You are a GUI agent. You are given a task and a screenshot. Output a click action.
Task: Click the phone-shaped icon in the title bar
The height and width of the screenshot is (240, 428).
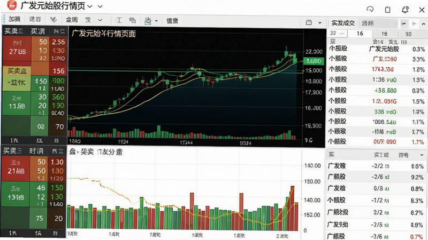point(387,10)
